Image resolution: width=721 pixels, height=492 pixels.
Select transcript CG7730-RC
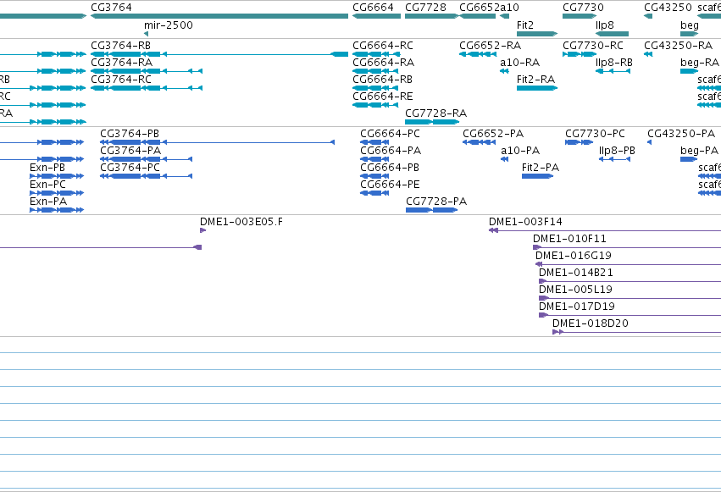coord(580,54)
